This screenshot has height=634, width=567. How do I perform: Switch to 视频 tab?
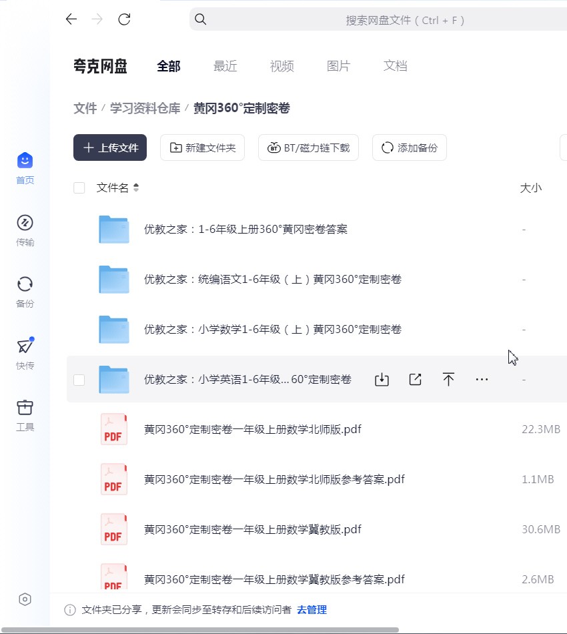(281, 66)
